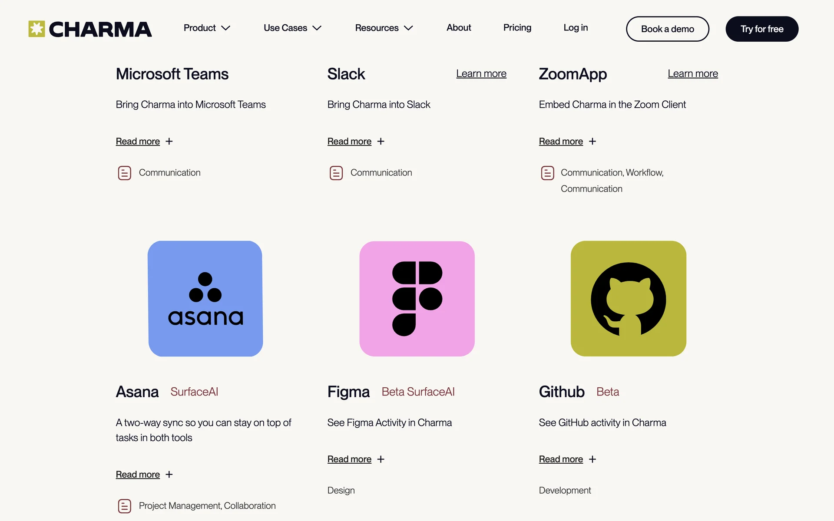Click category icon next to ZoomApp tags

tap(547, 173)
